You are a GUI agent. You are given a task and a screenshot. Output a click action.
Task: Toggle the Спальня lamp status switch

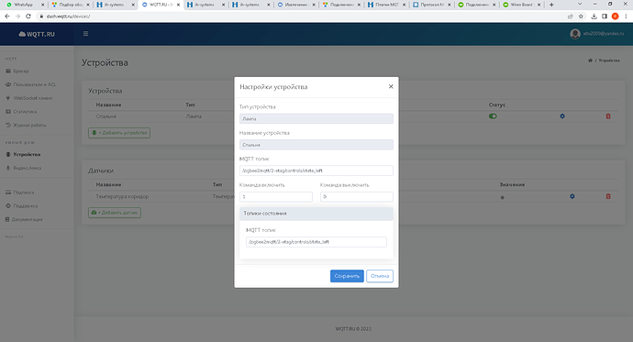click(x=493, y=116)
